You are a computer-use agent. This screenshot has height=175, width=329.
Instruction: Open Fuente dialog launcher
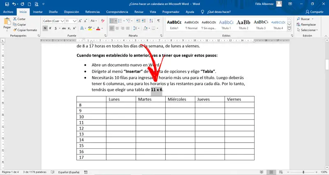(105, 36)
